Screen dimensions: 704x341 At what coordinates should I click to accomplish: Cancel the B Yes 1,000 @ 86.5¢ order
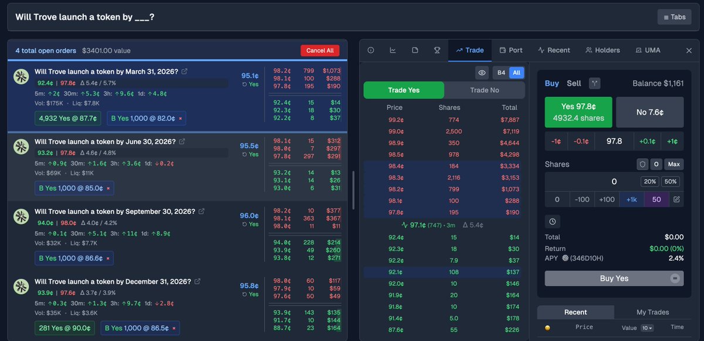click(174, 328)
